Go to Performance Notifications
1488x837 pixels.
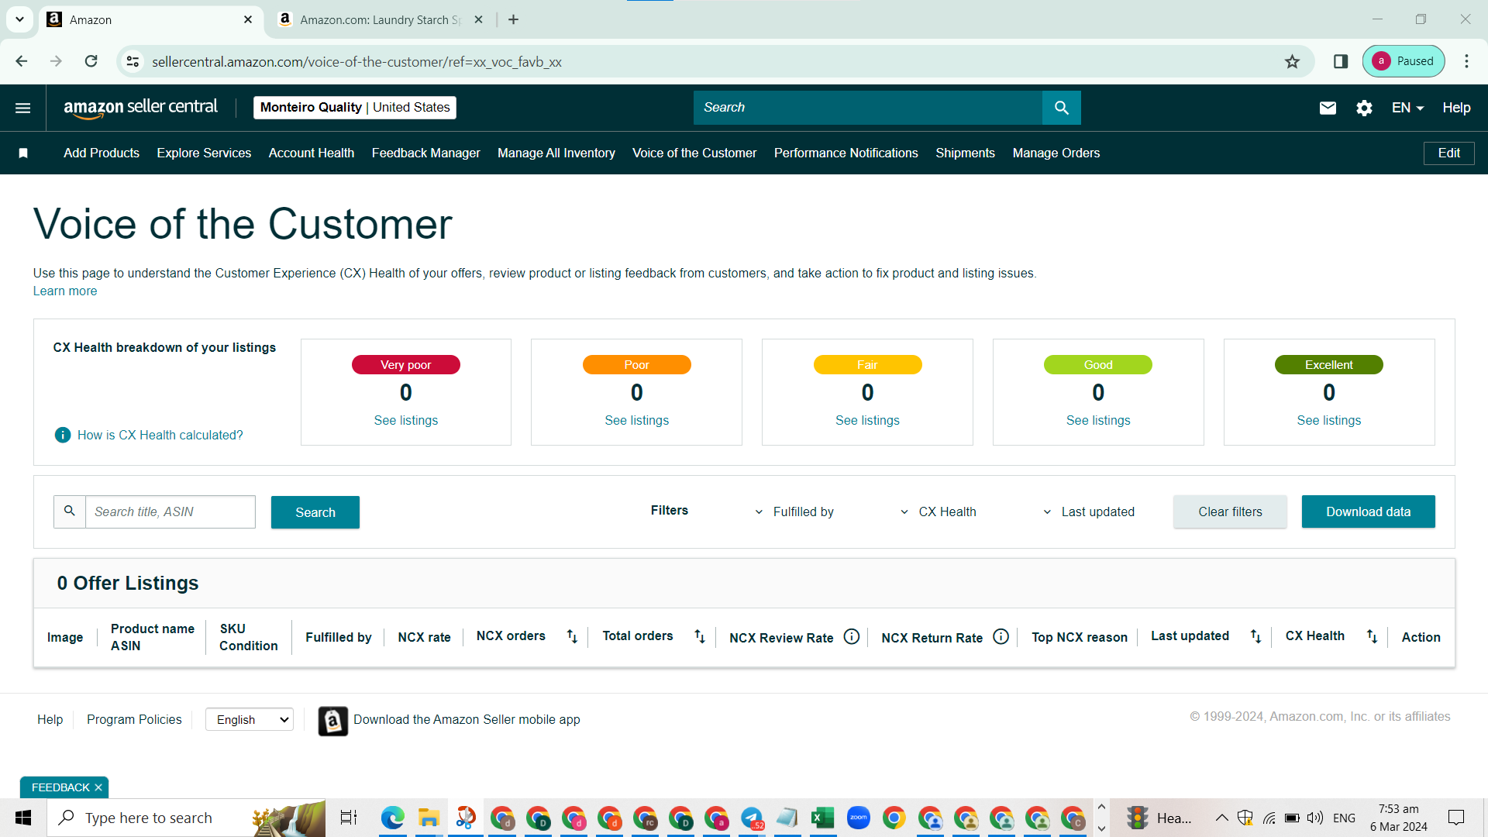pyautogui.click(x=846, y=153)
